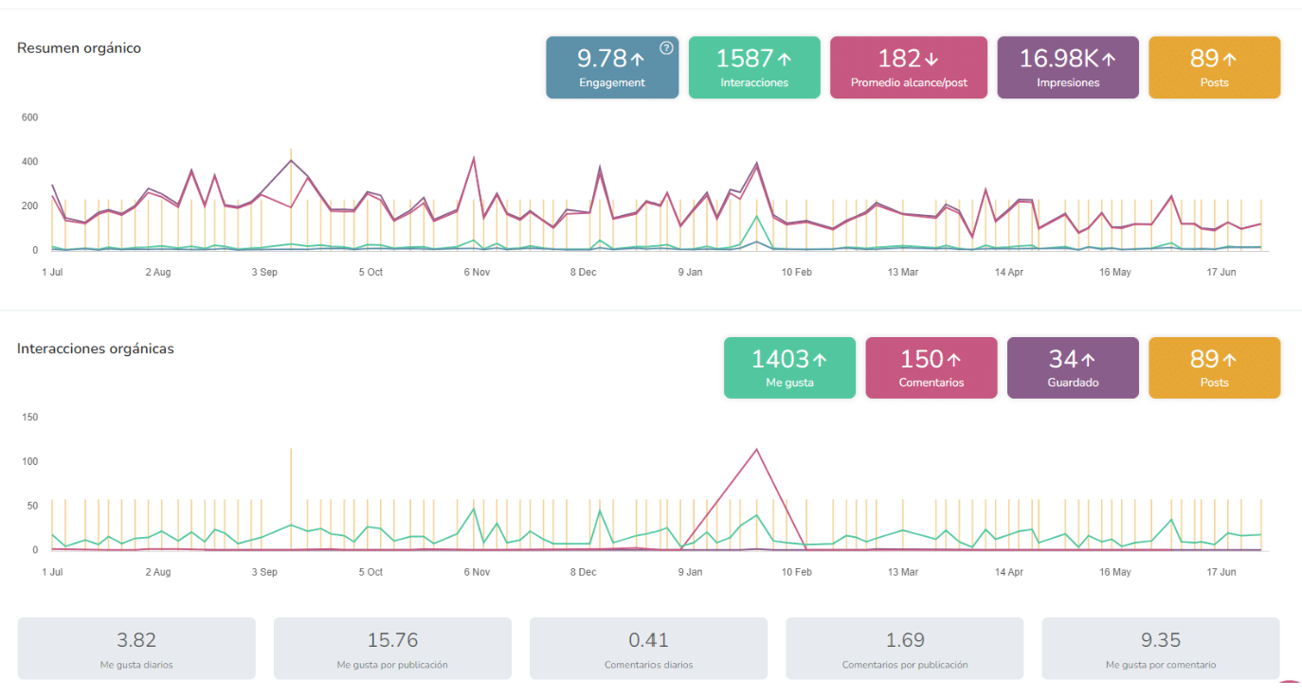Click the down arrow beside 182 Promedio alcance/post
Image resolution: width=1302 pixels, height=697 pixels.
point(931,60)
